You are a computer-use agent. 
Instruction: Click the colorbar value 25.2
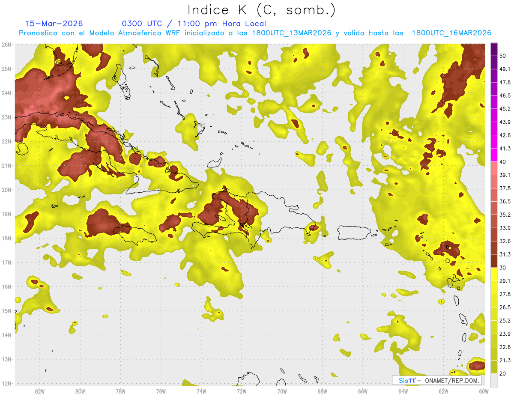coord(505,320)
